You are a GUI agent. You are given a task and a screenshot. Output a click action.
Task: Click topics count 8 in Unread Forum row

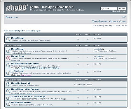pos(78,58)
